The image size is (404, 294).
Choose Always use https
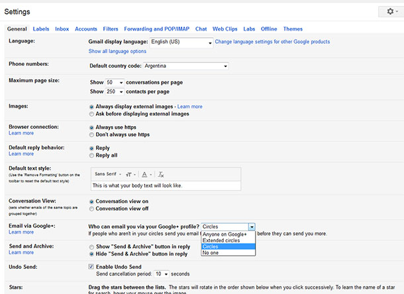point(91,127)
